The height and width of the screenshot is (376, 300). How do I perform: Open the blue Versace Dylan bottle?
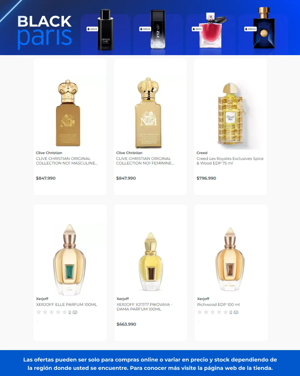click(x=264, y=28)
